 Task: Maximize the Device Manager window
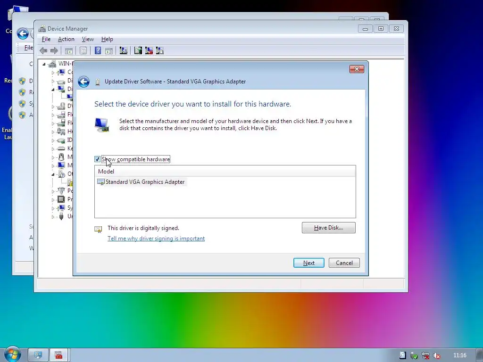pos(381,29)
